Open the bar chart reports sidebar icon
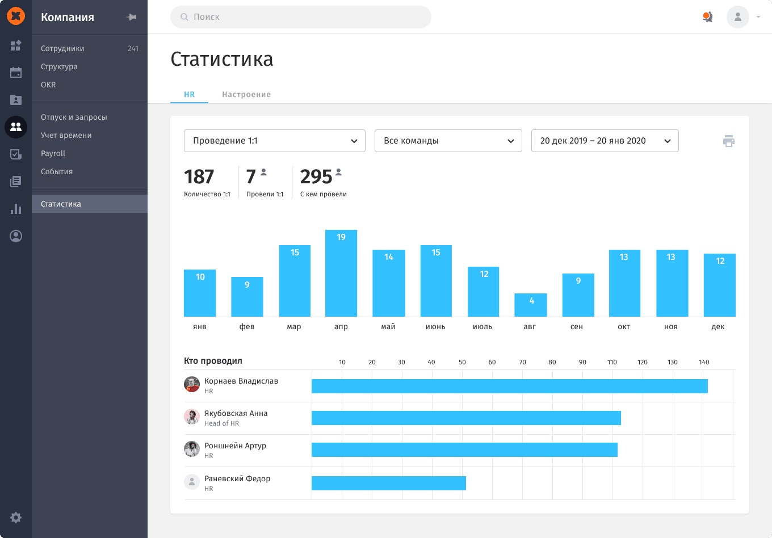The width and height of the screenshot is (772, 538). (16, 209)
